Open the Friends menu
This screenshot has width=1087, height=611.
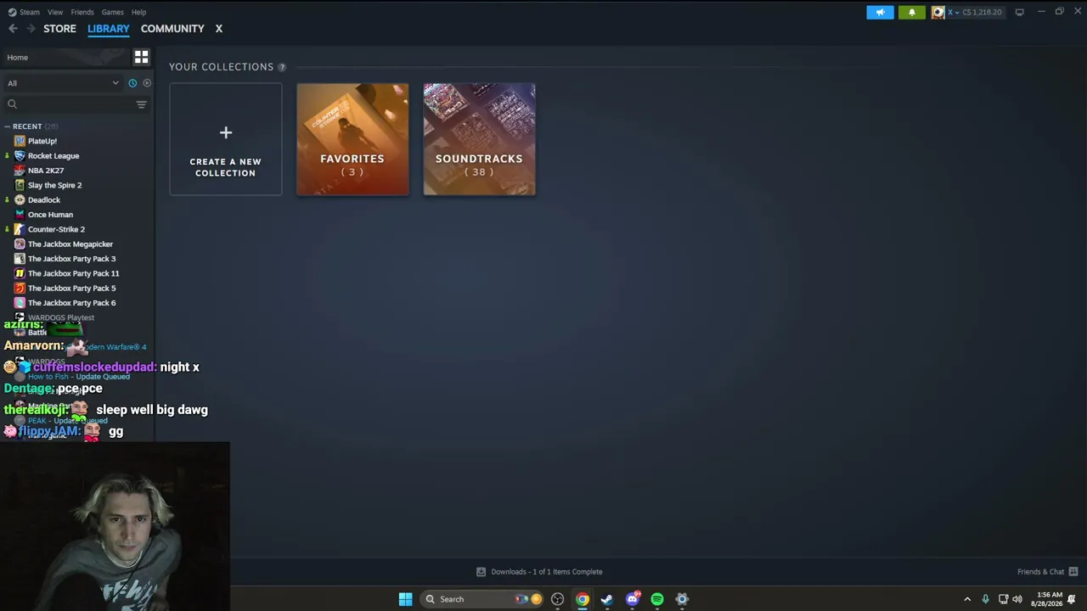[x=82, y=12]
